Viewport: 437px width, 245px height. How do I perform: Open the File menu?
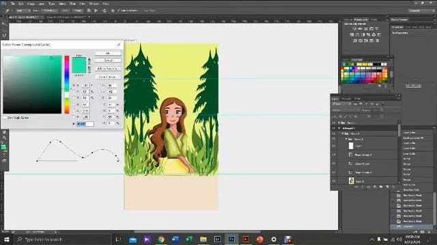tap(13, 3)
